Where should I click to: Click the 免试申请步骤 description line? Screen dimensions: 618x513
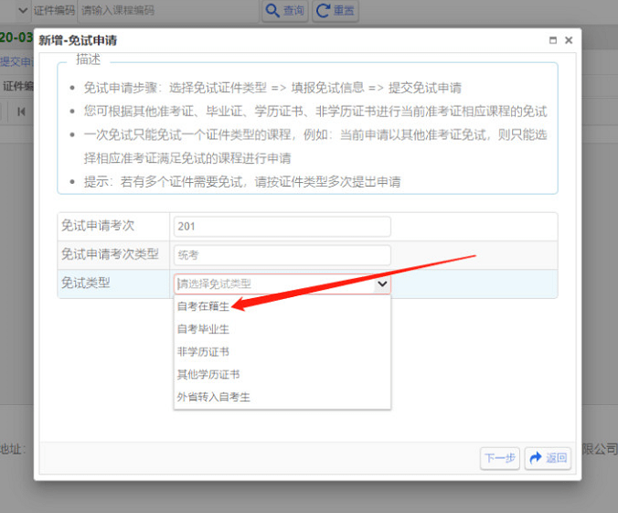(x=272, y=88)
